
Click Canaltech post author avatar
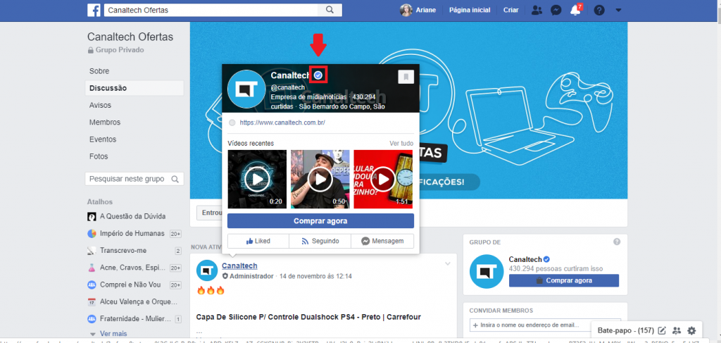(207, 270)
